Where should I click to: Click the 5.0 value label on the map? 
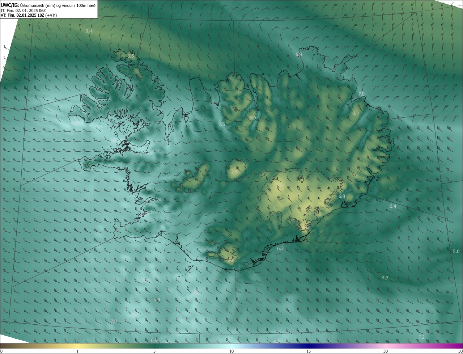pos(456,252)
